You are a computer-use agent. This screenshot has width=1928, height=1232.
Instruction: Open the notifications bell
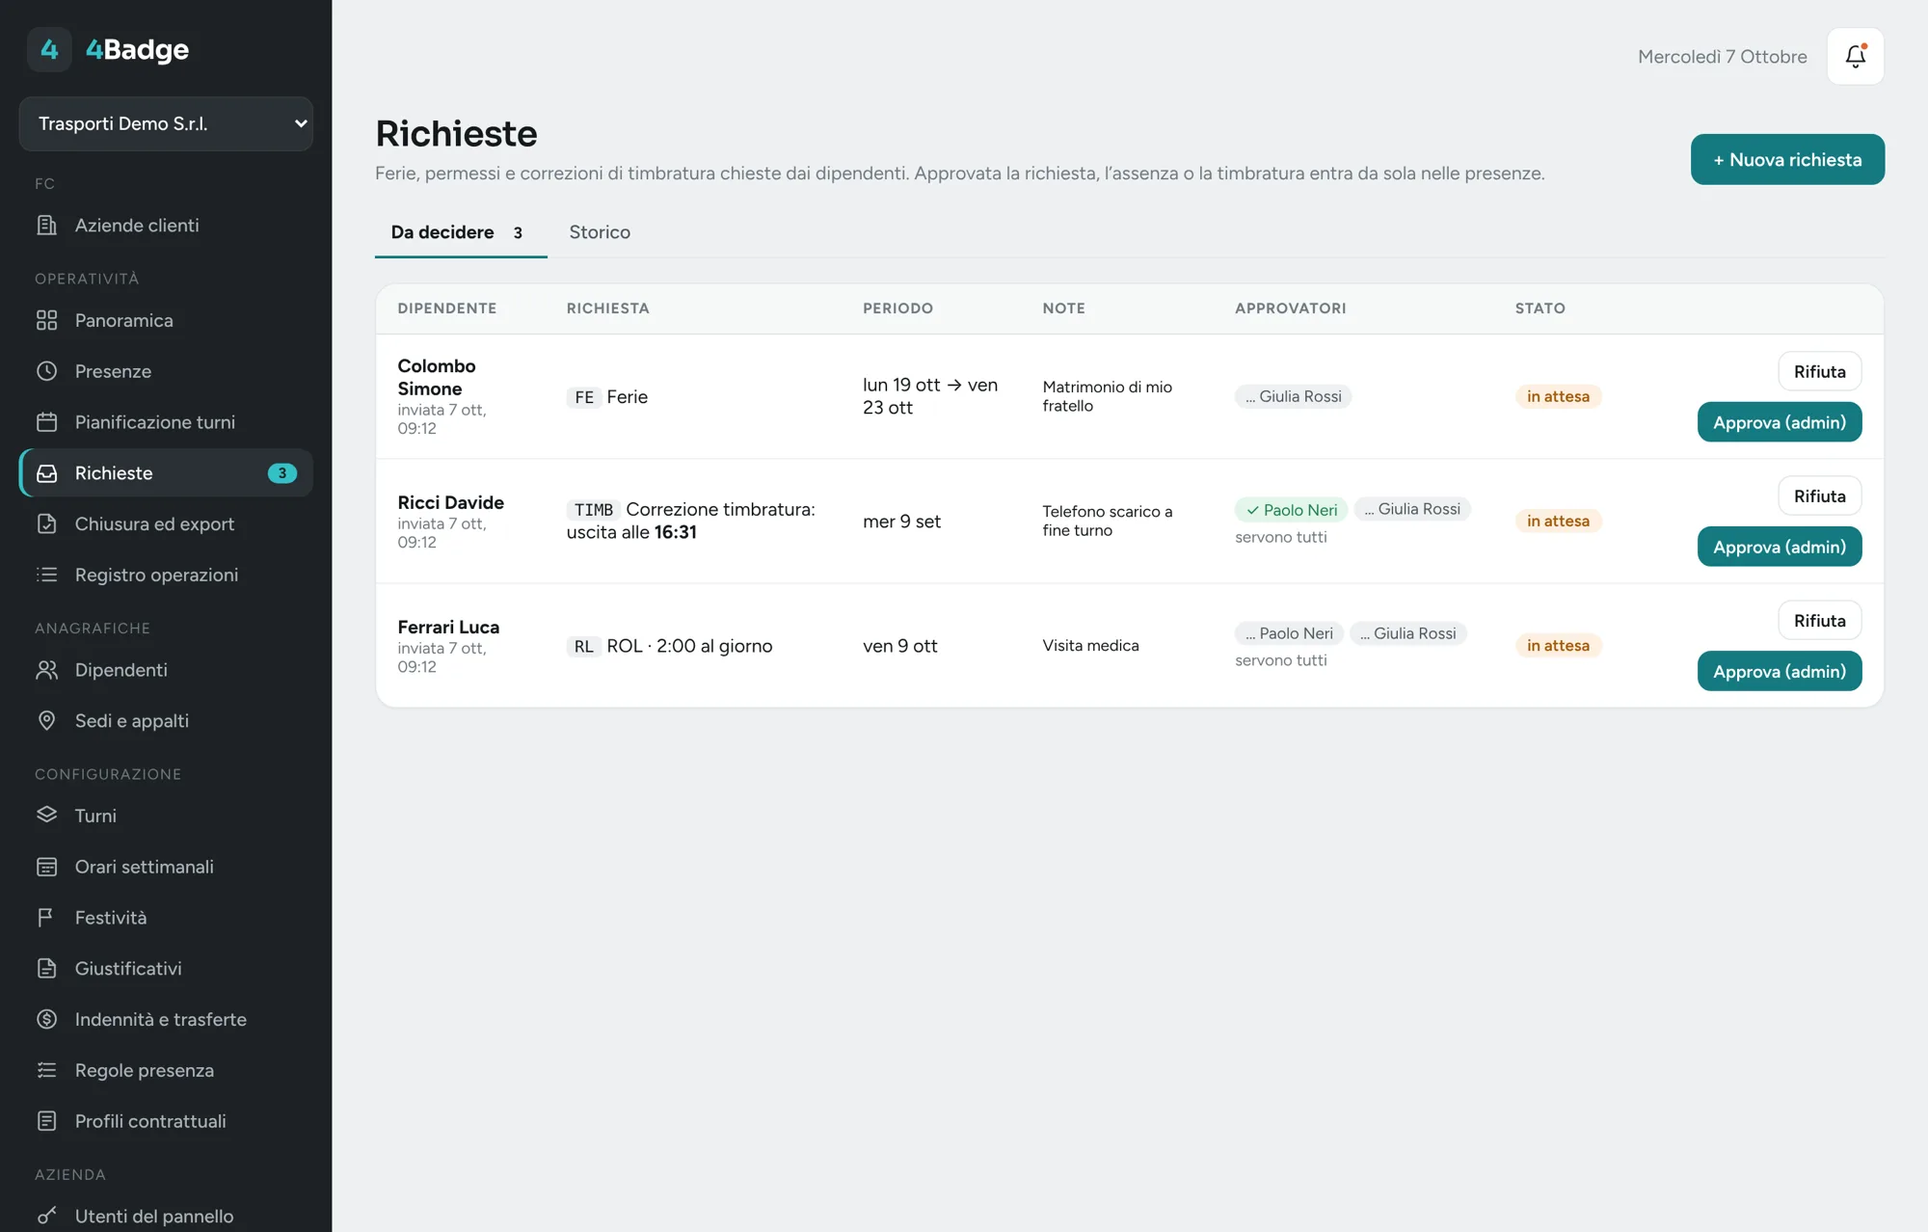[x=1855, y=56]
